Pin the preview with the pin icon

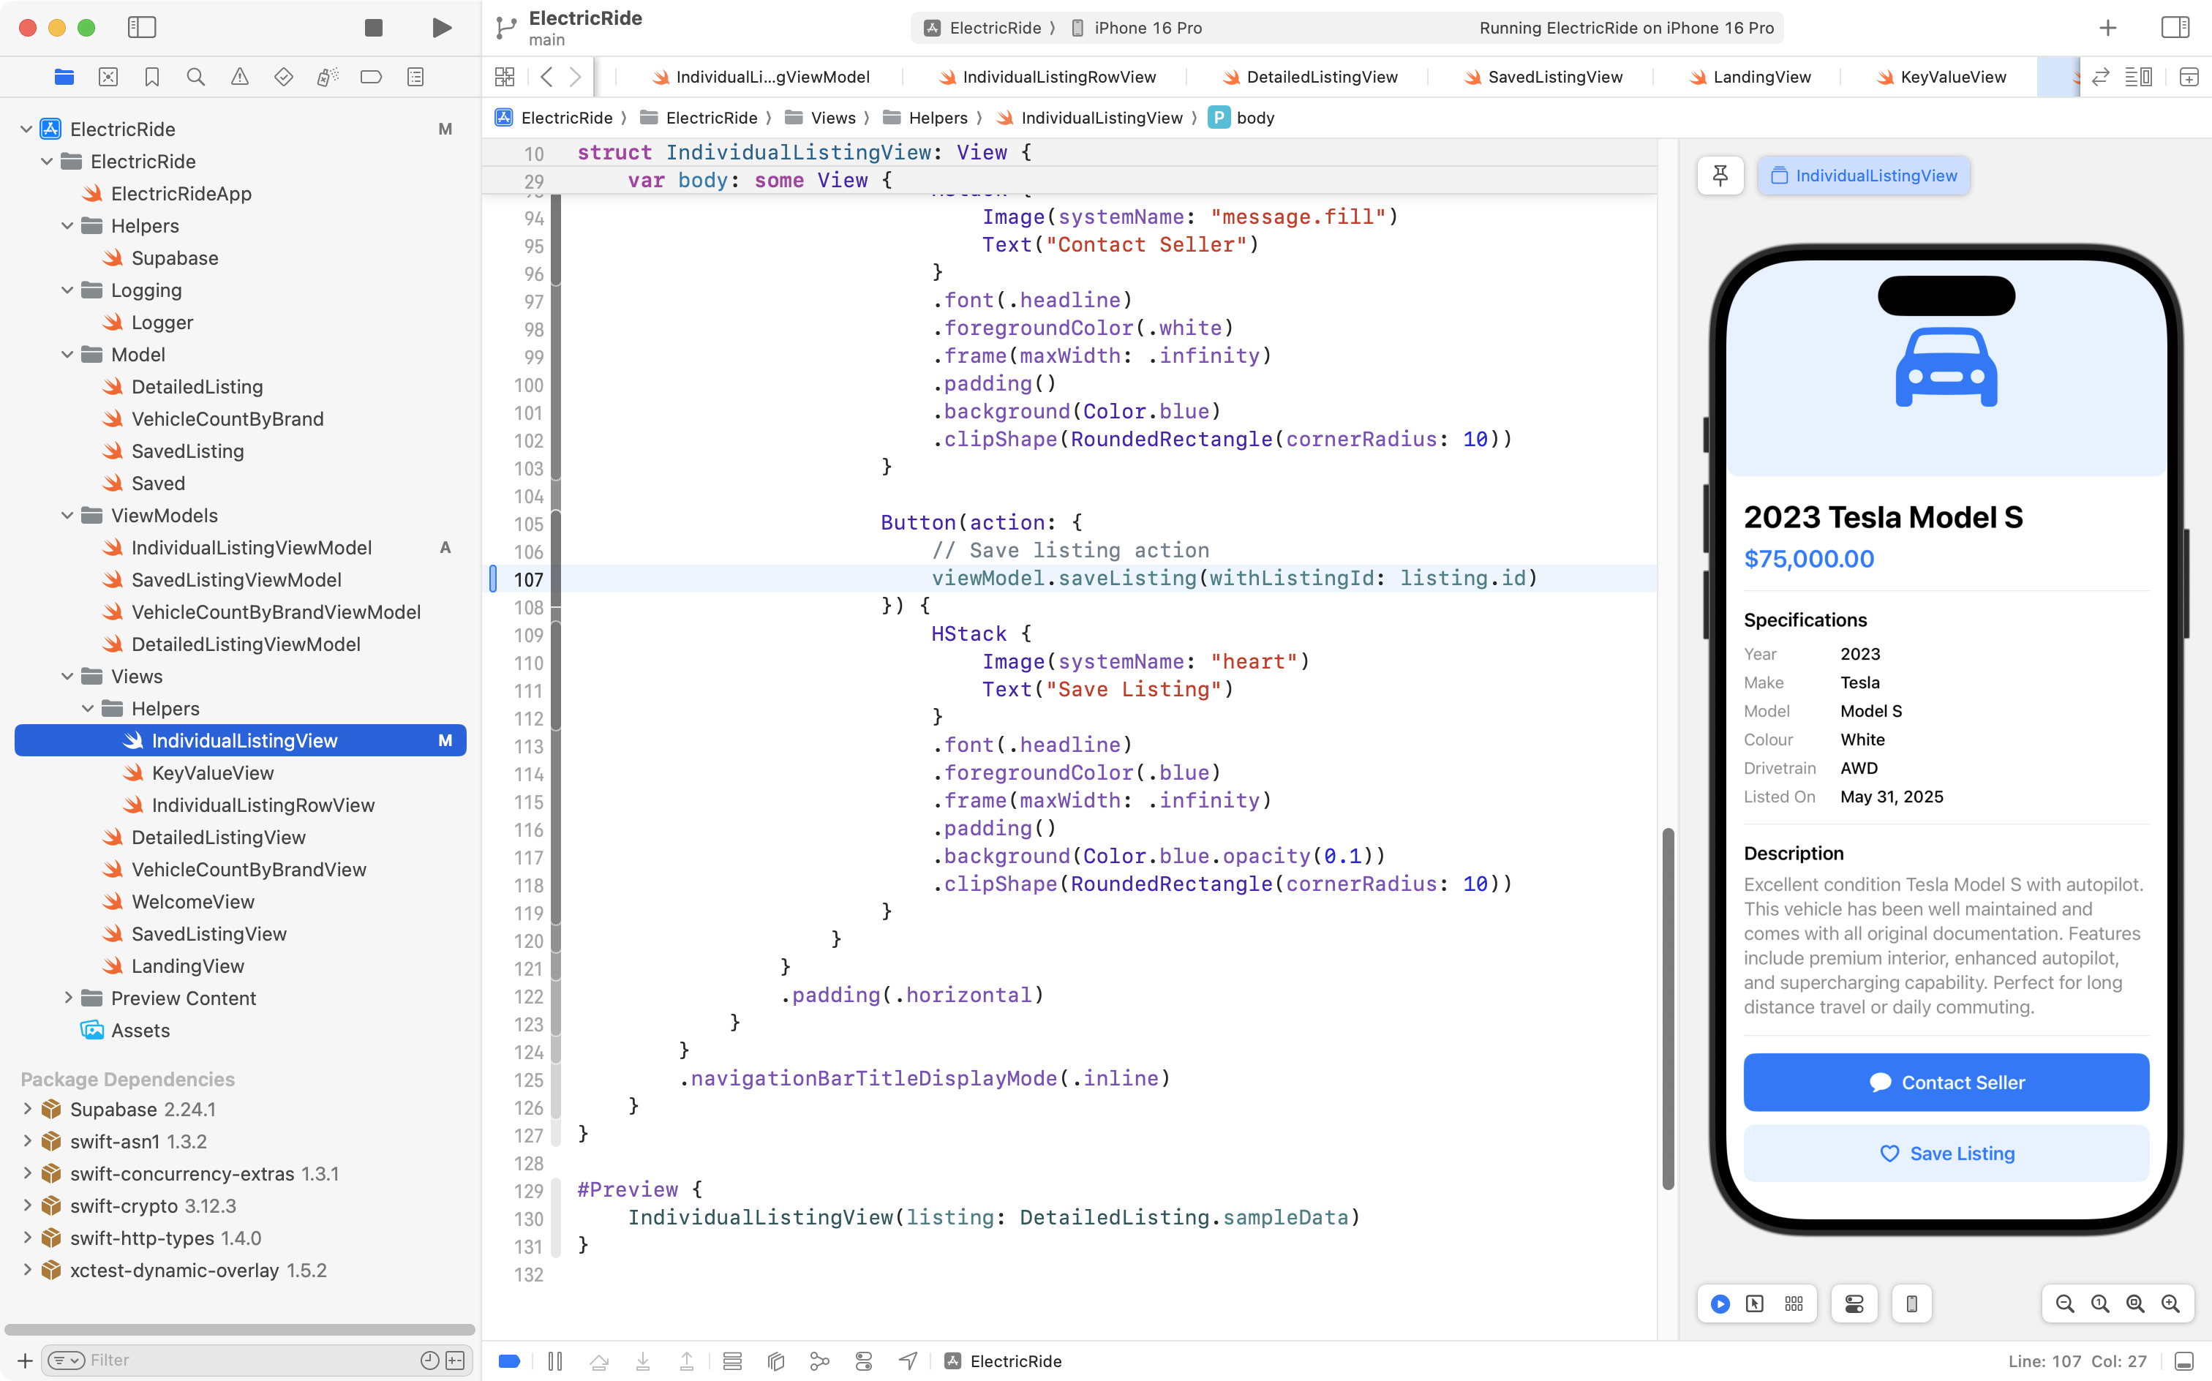click(x=1720, y=176)
